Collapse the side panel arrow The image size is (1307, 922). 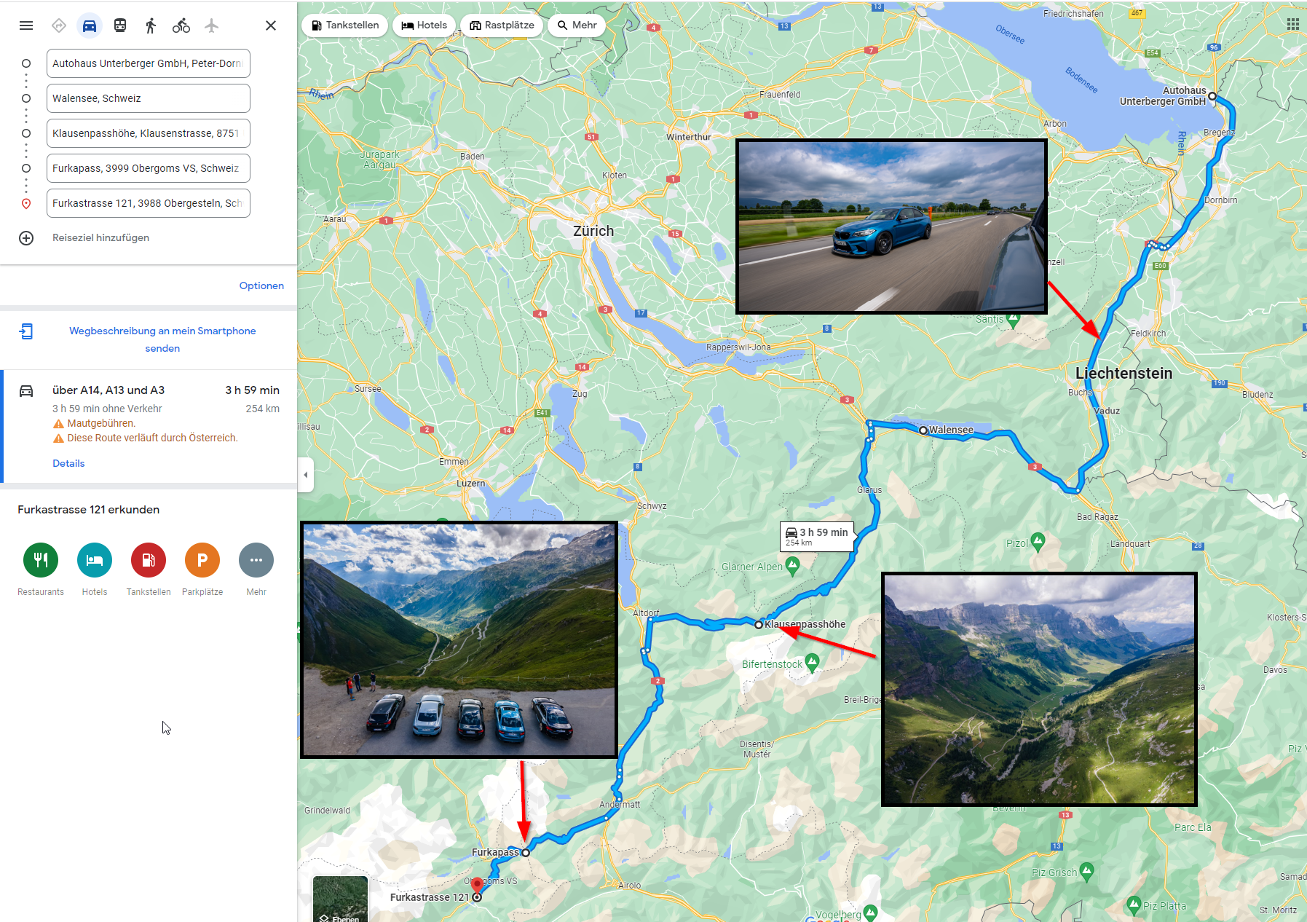point(306,475)
